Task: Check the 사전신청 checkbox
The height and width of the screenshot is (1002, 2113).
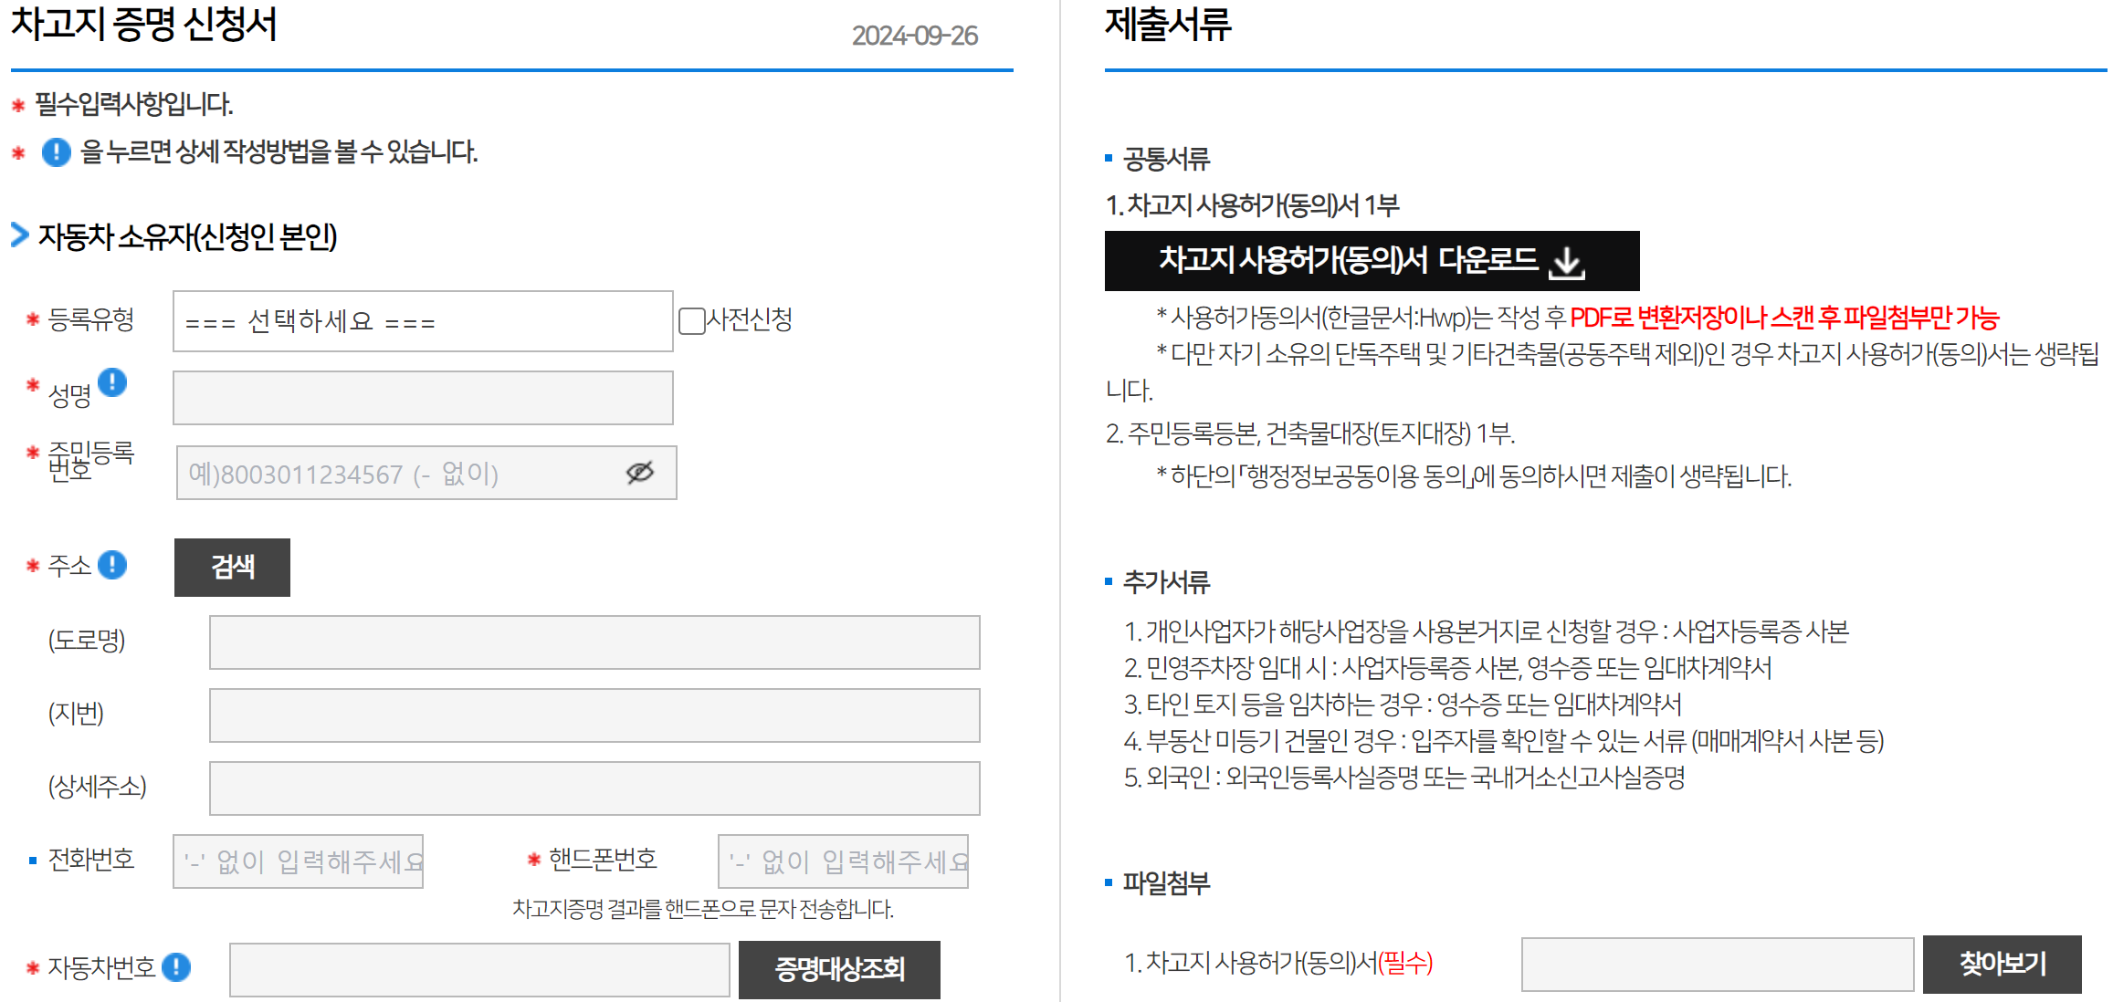Action: pyautogui.click(x=691, y=320)
